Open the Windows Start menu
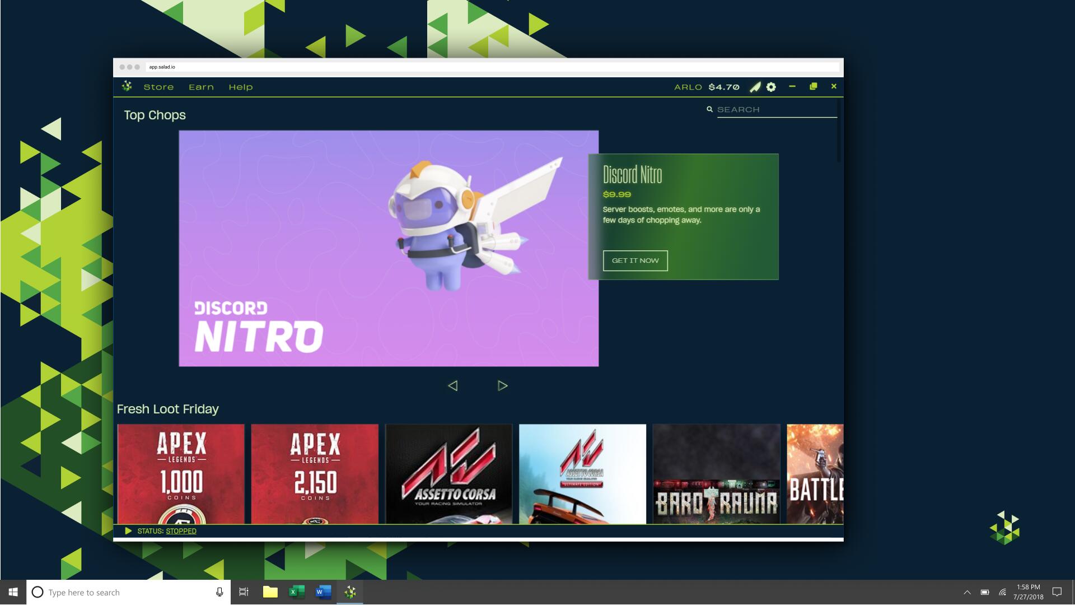 (13, 592)
